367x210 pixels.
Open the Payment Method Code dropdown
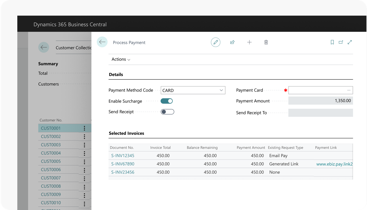(221, 90)
